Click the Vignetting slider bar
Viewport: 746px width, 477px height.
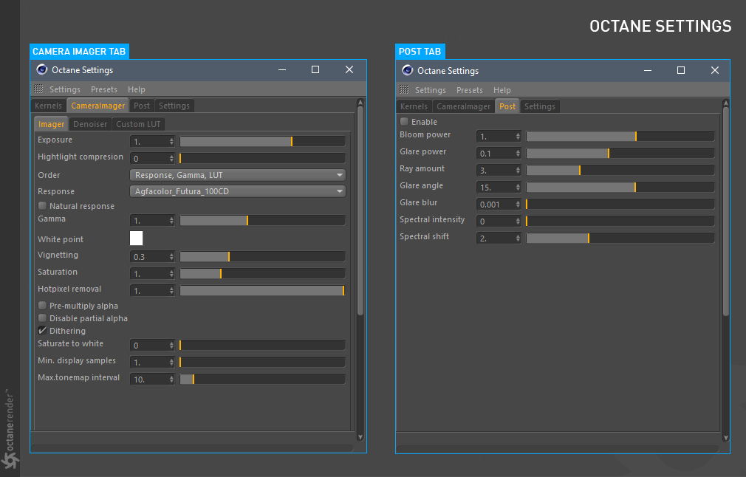[x=262, y=257]
